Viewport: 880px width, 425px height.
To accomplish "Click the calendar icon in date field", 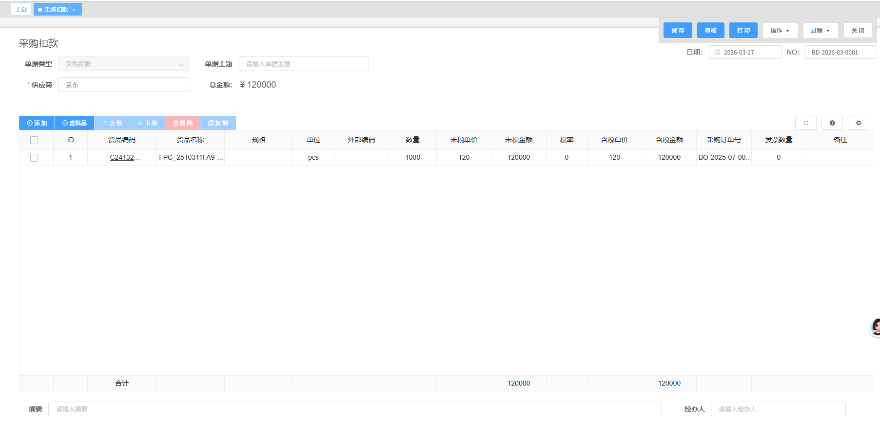I will 717,53.
